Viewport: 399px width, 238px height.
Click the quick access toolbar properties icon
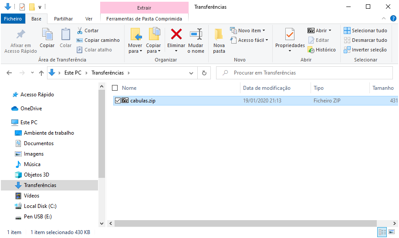click(x=22, y=7)
